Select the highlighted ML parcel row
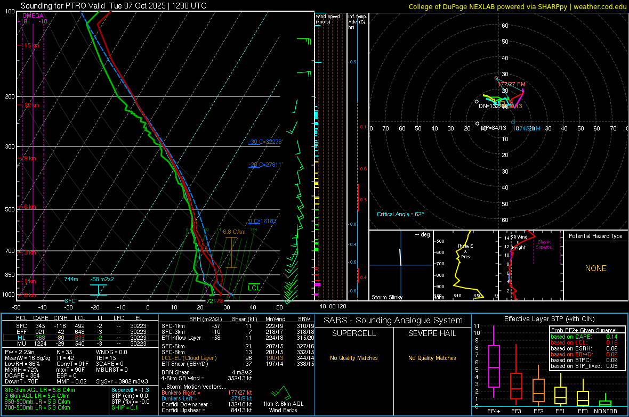The width and height of the screenshot is (629, 417). click(x=80, y=338)
